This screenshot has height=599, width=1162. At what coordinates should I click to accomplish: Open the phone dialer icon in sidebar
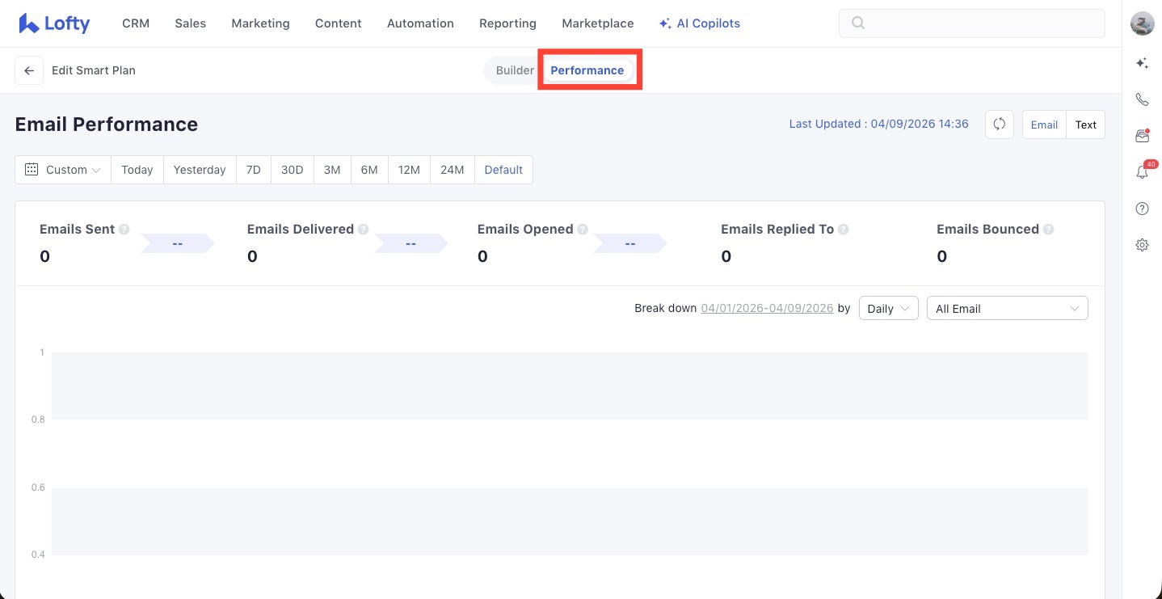click(x=1142, y=99)
